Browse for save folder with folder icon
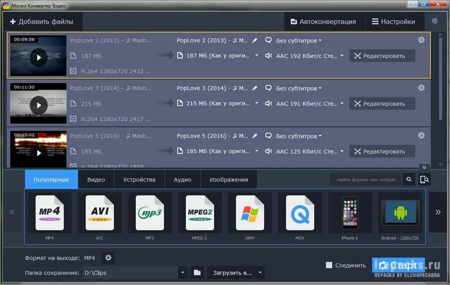 click(197, 272)
